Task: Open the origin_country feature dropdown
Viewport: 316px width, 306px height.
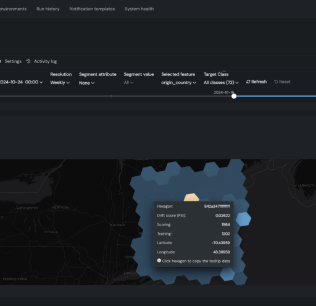Action: pos(178,82)
